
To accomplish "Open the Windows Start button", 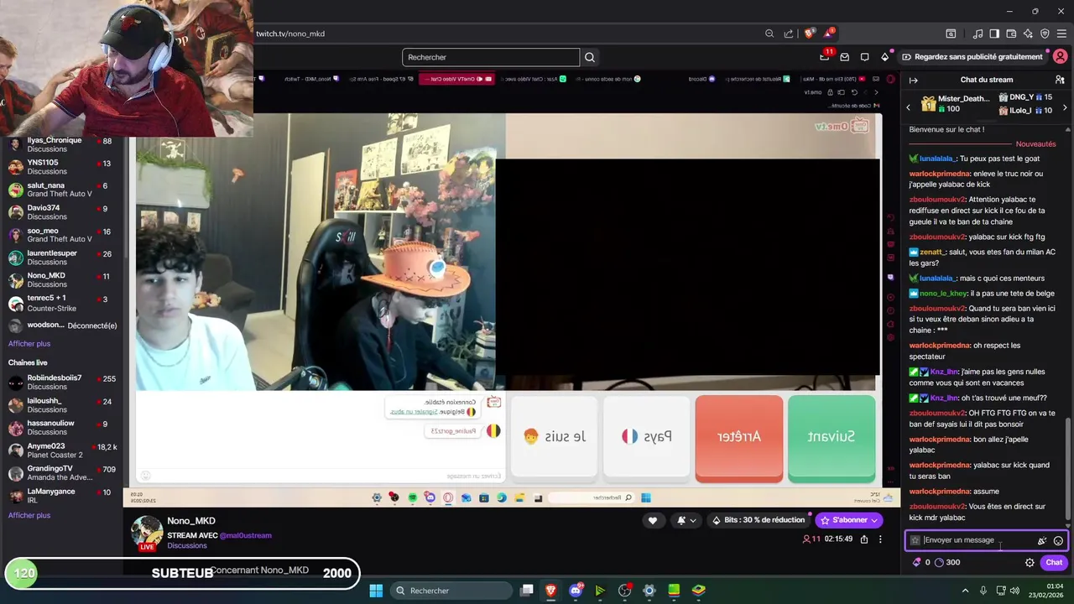I will tap(376, 591).
